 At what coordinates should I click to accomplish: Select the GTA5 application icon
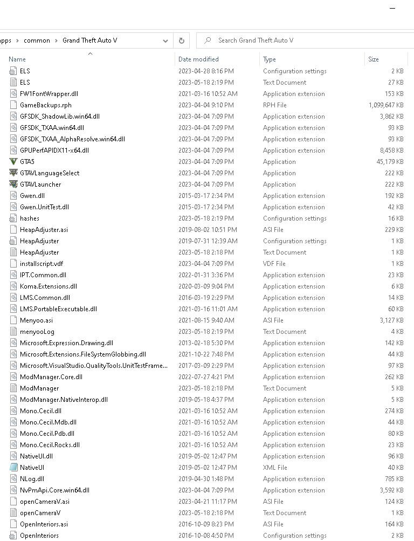pyautogui.click(x=13, y=161)
